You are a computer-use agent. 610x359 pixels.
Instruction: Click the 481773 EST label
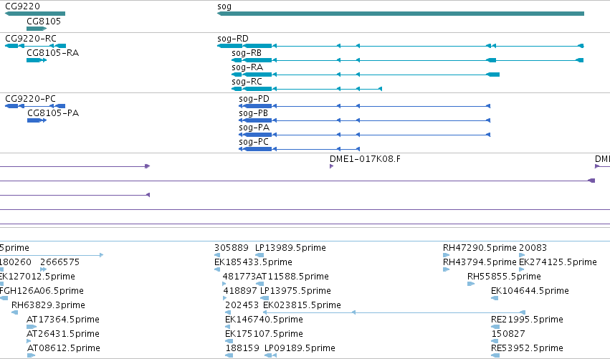(239, 277)
